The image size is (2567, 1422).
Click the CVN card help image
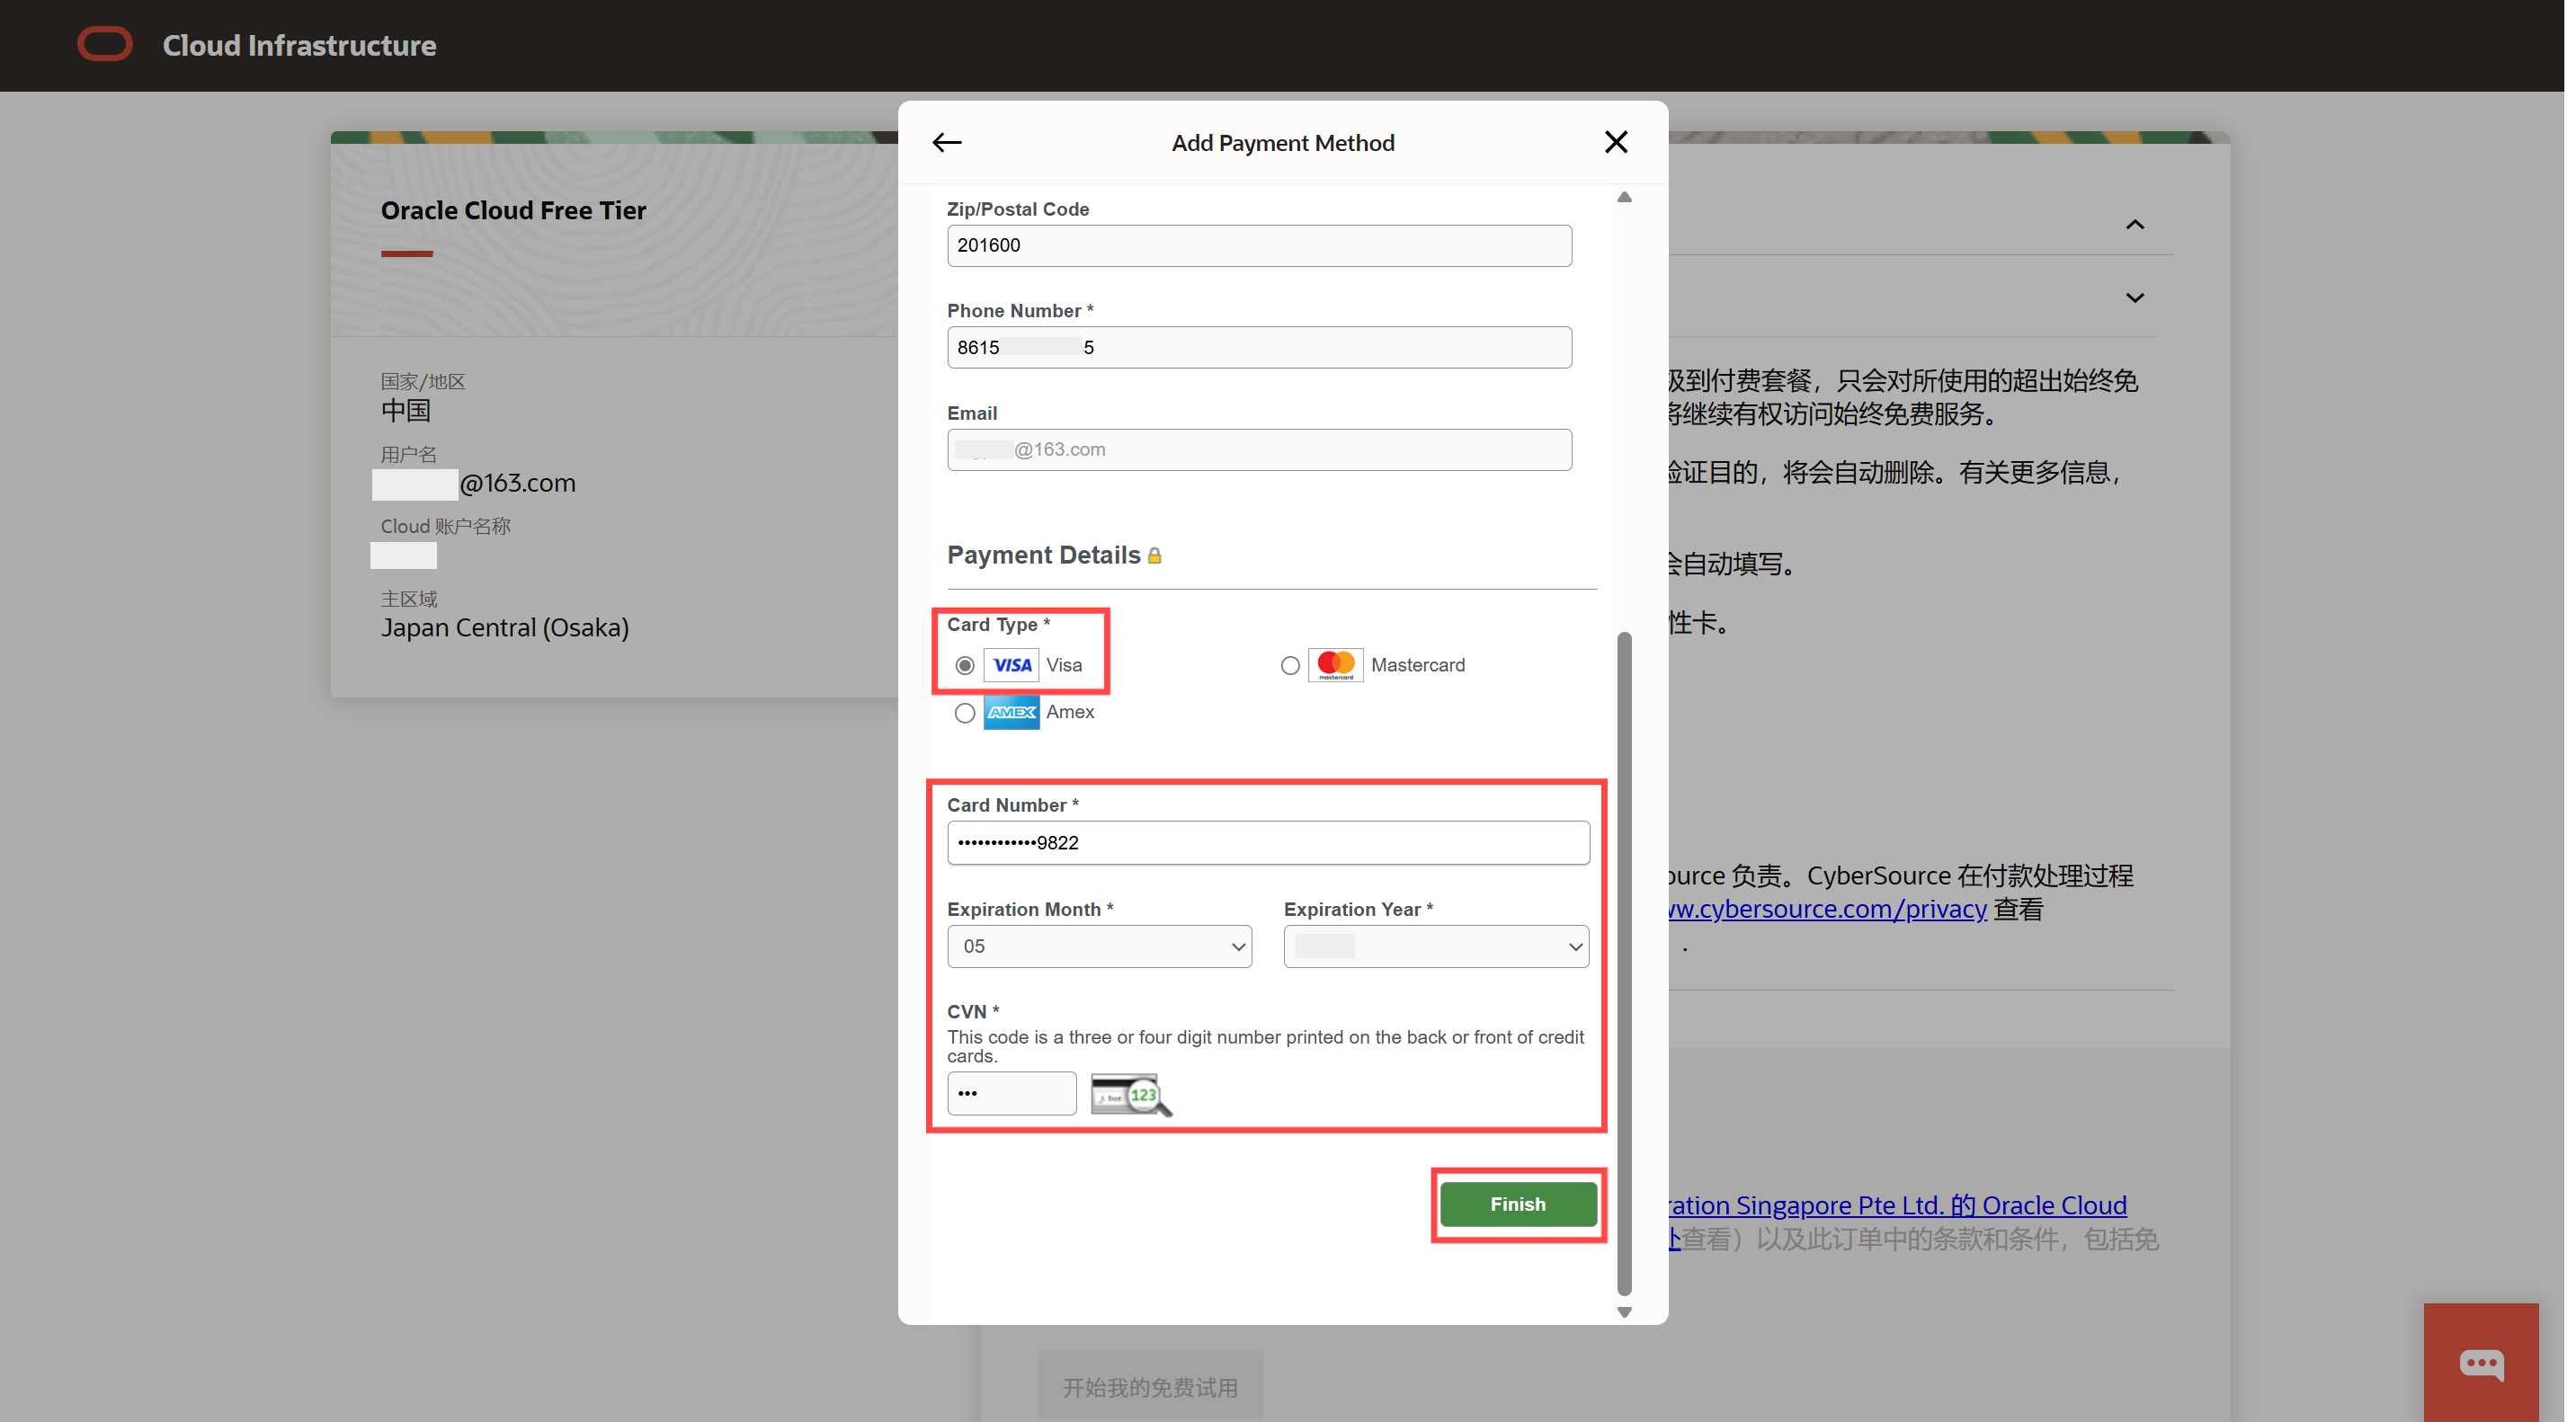coord(1131,1094)
